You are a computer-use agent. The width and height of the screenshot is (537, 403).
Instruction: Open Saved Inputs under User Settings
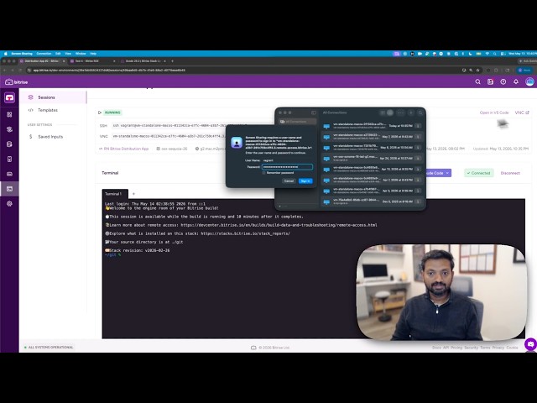click(50, 136)
